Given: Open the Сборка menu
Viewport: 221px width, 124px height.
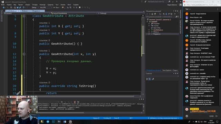Looking at the screenshot, I should [28, 4].
